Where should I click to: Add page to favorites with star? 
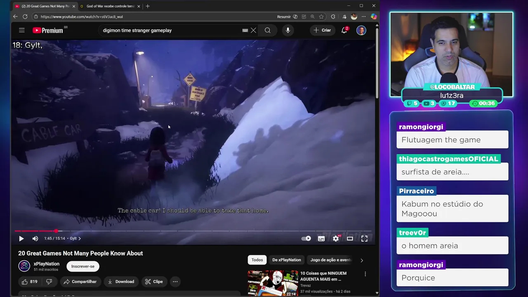(321, 16)
